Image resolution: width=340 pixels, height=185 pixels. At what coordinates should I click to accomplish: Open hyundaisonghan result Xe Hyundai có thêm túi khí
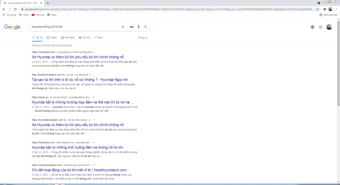tap(78, 125)
